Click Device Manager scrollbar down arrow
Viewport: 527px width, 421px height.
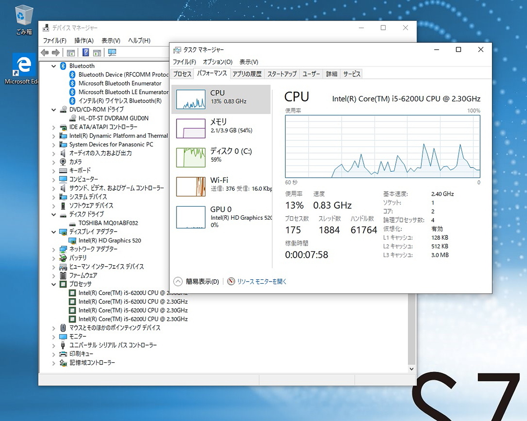click(411, 369)
